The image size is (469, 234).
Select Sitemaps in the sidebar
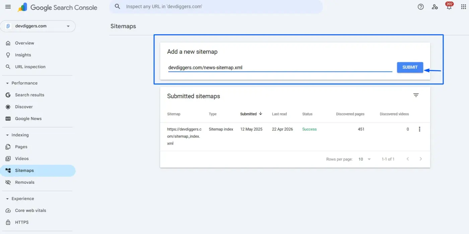pos(38,171)
